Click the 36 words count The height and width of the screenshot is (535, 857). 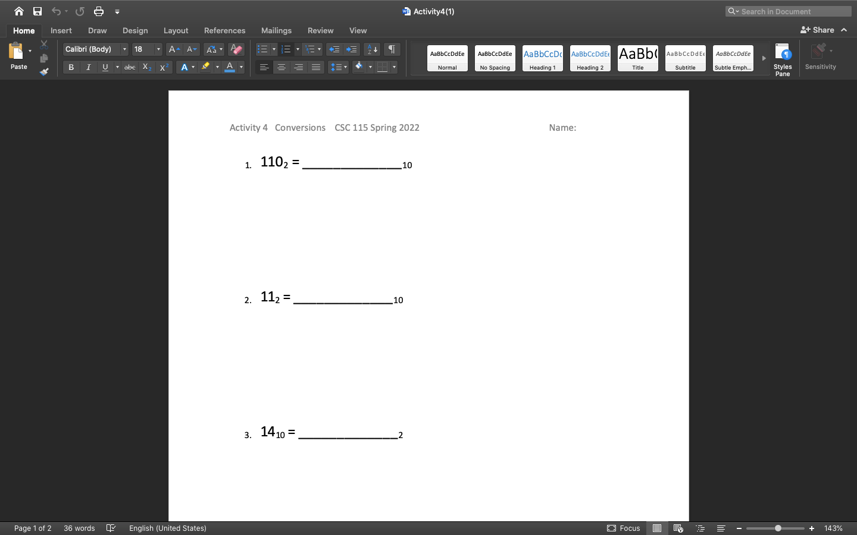tap(79, 528)
